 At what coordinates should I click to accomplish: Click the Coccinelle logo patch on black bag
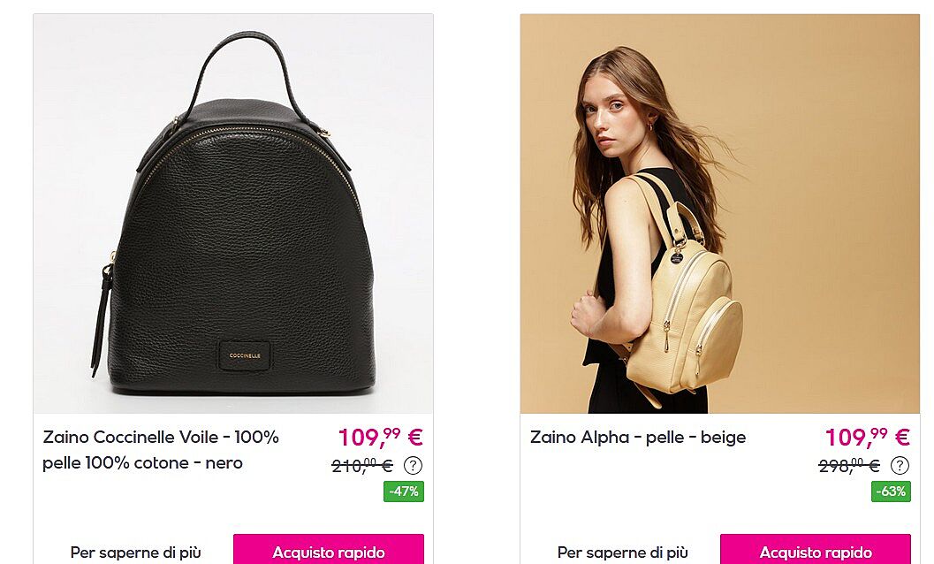pos(245,356)
